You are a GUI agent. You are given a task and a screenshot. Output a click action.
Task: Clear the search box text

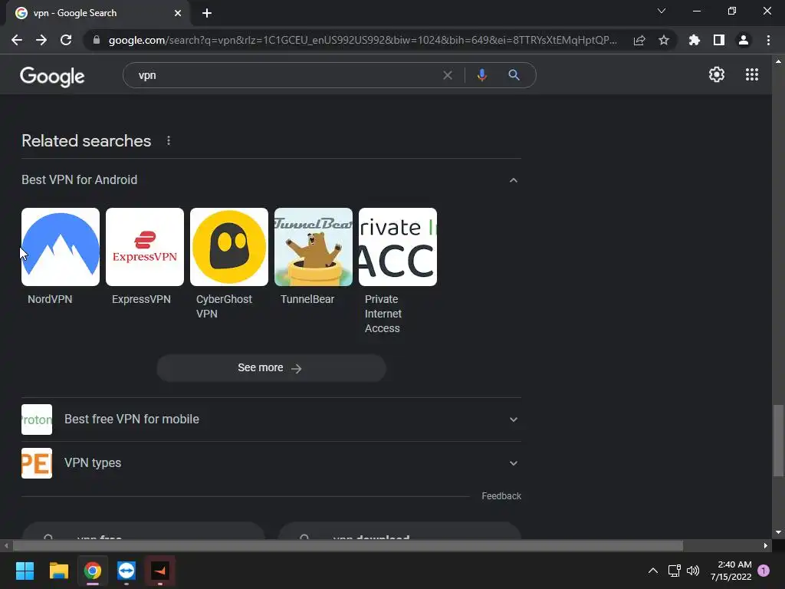click(x=448, y=75)
